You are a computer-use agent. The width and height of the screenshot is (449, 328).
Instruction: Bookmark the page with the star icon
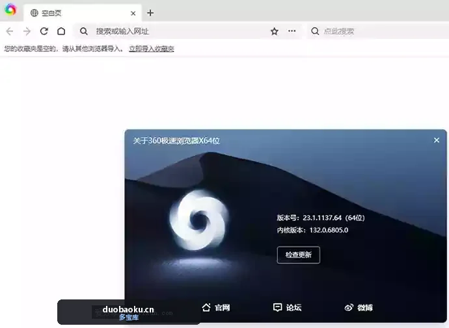point(275,31)
